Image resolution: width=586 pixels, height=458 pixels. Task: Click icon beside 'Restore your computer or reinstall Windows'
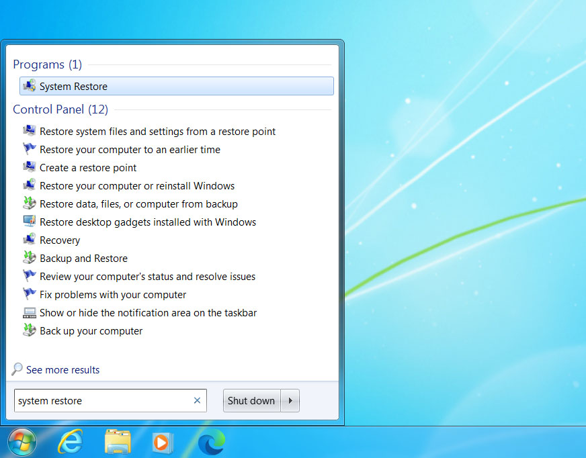click(x=30, y=185)
